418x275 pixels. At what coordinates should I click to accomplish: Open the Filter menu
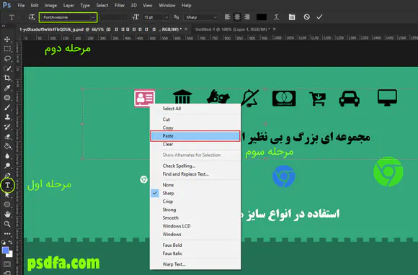click(x=120, y=5)
